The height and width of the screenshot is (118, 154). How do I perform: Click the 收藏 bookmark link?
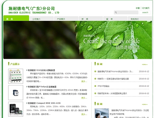[x=138, y=8]
